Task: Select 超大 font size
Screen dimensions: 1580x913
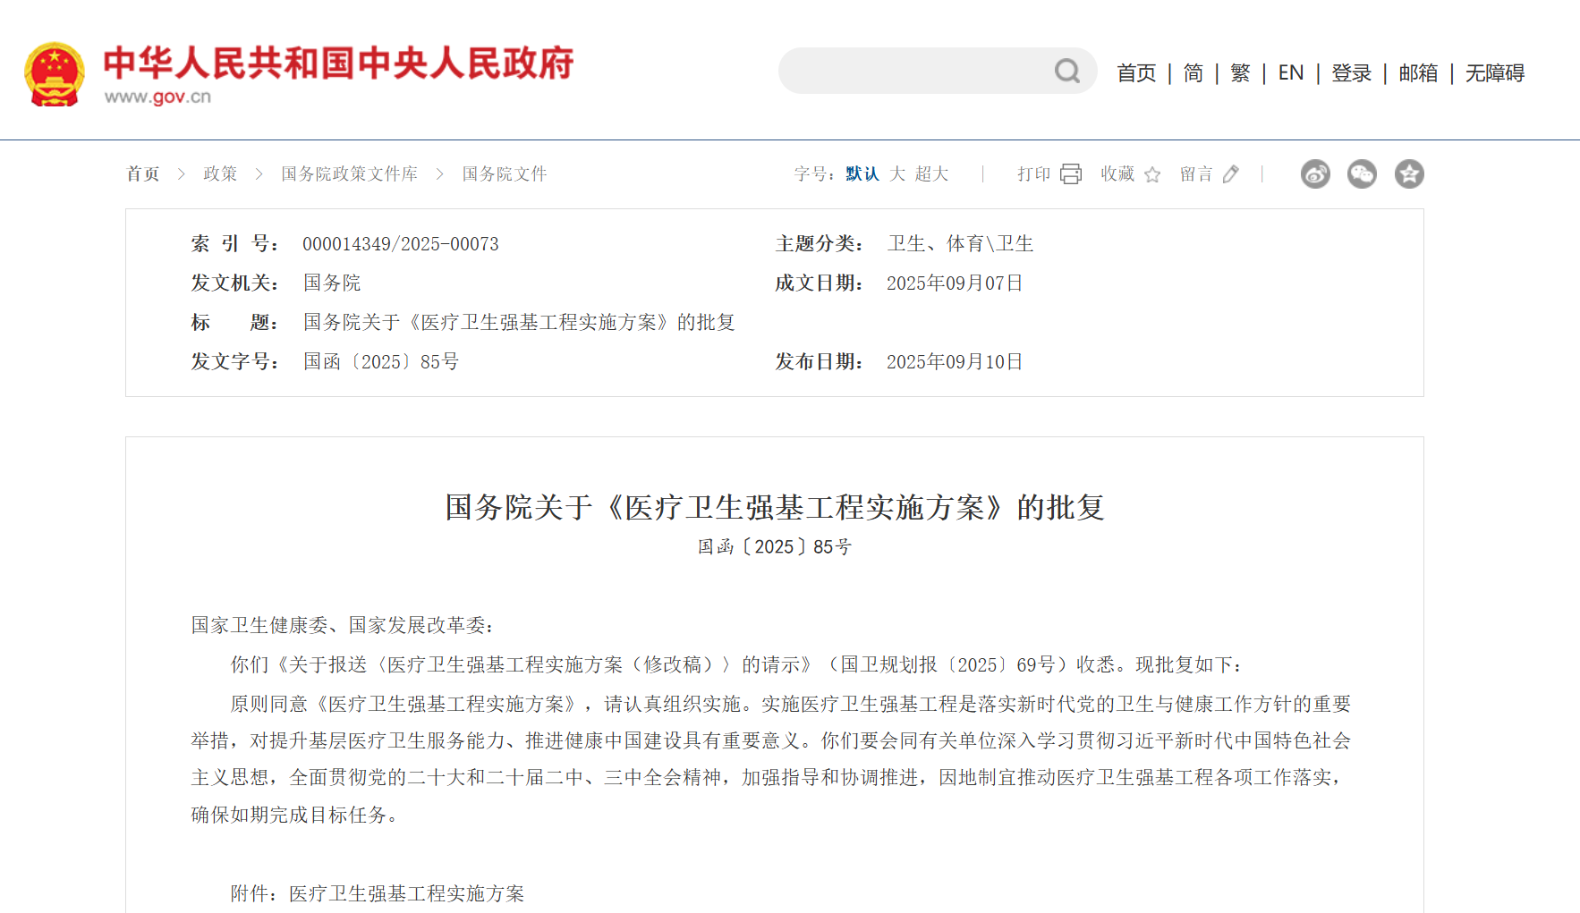Action: pyautogui.click(x=931, y=173)
